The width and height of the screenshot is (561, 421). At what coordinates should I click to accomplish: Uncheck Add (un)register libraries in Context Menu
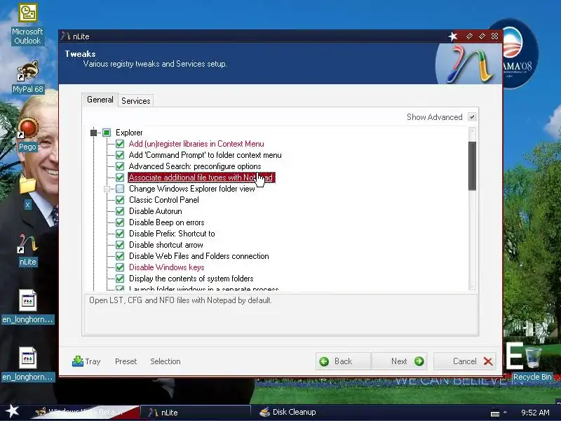(120, 144)
